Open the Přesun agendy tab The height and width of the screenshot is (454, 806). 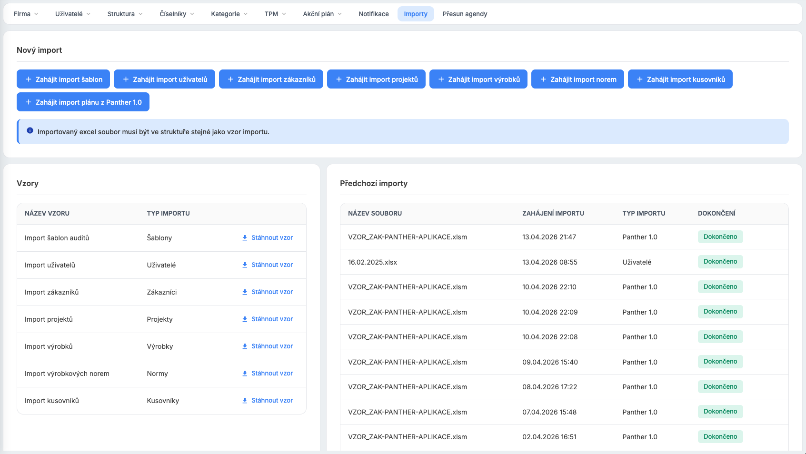point(465,14)
